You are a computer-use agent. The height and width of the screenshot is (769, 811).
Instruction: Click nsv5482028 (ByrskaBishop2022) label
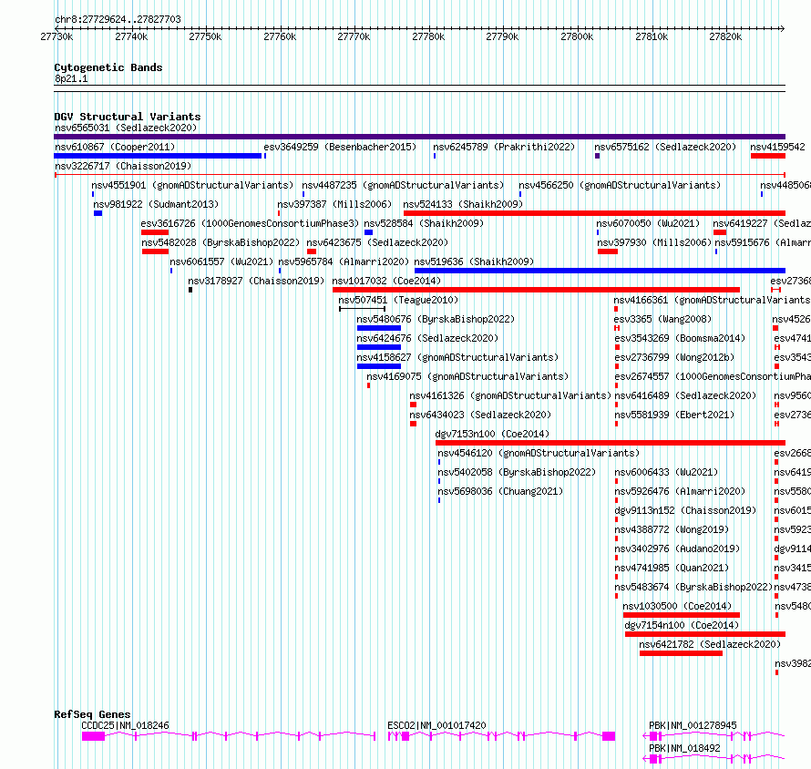pos(221,242)
